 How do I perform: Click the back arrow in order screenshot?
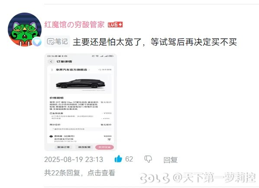tap(51, 62)
